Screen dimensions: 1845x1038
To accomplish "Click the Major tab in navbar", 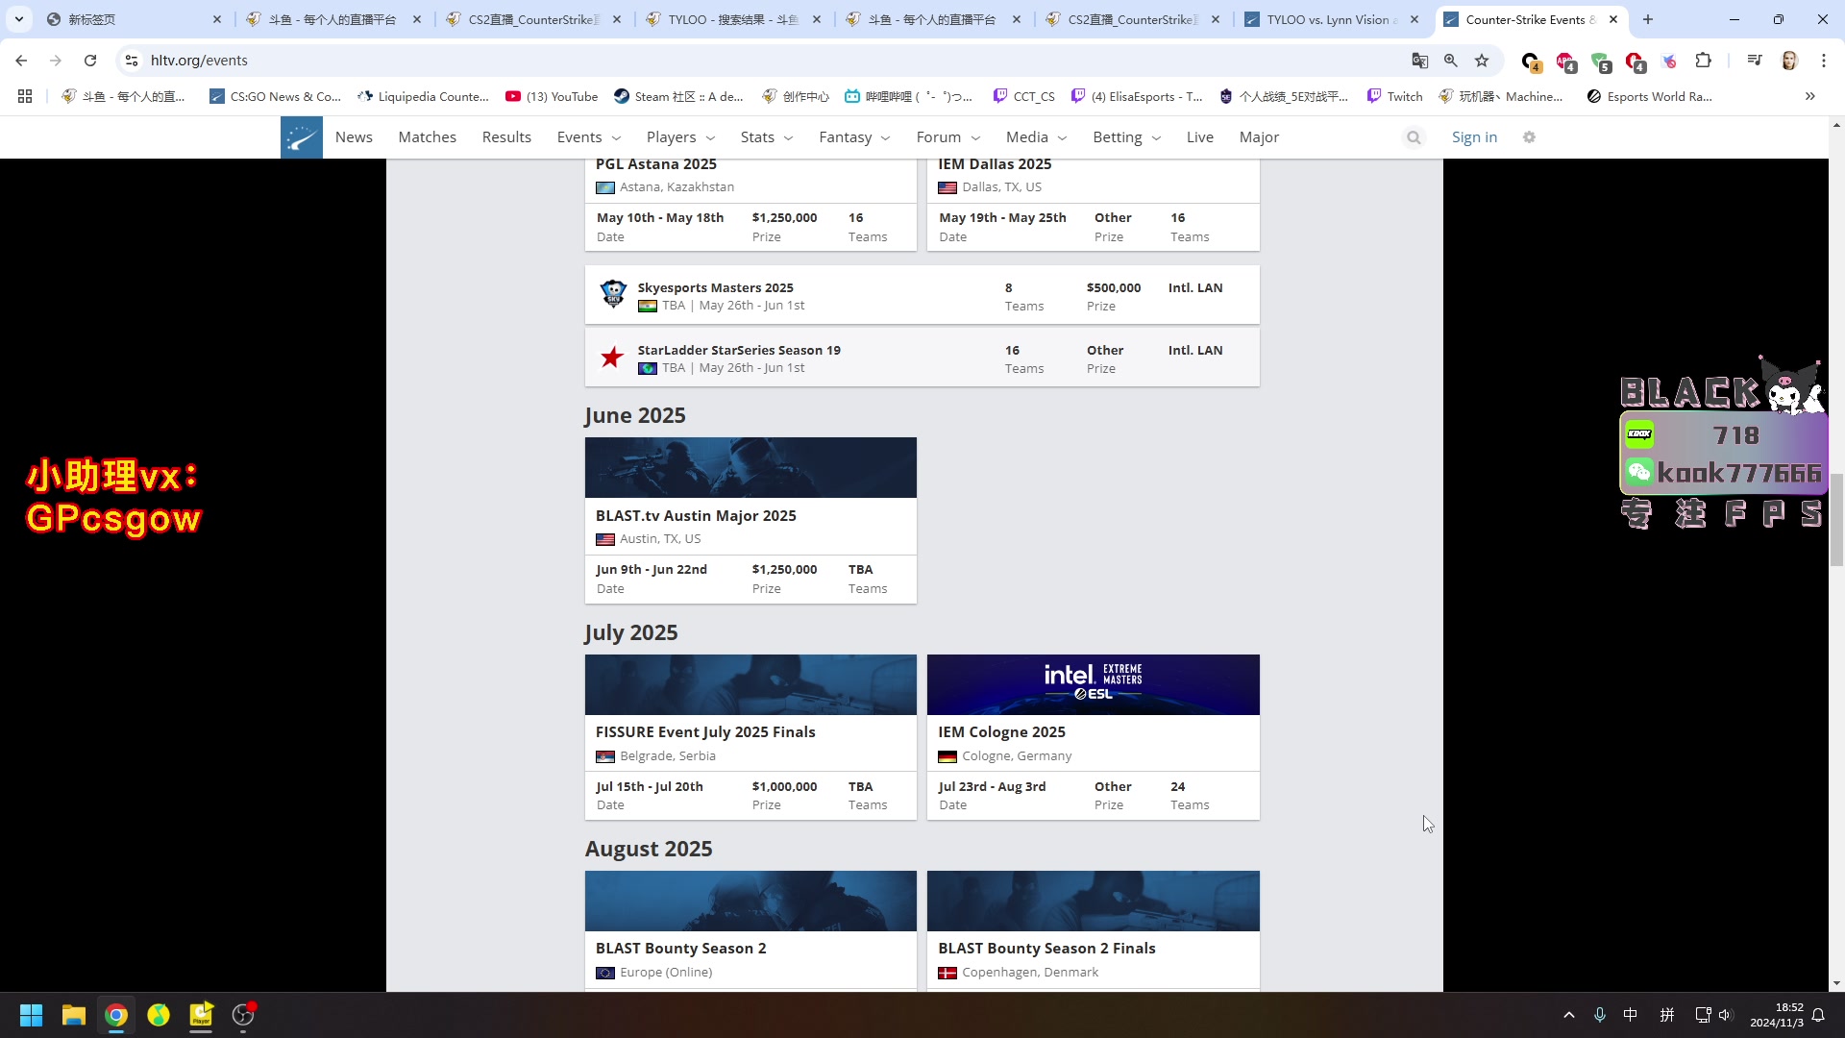I will point(1260,136).
